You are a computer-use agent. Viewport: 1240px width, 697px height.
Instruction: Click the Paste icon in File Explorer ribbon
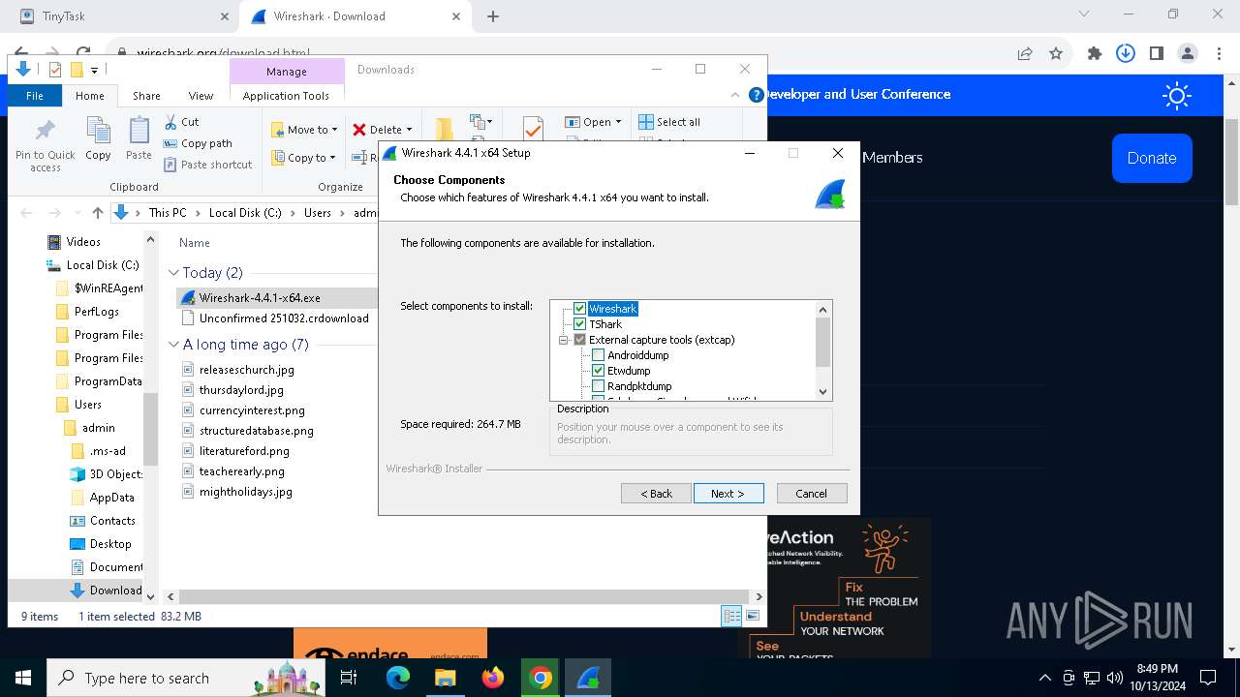coord(139,131)
